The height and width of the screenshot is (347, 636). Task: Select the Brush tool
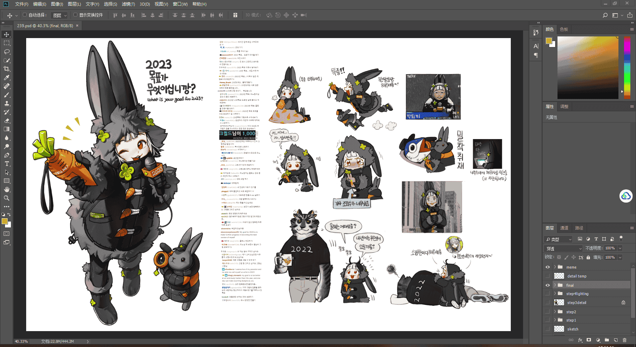[7, 95]
